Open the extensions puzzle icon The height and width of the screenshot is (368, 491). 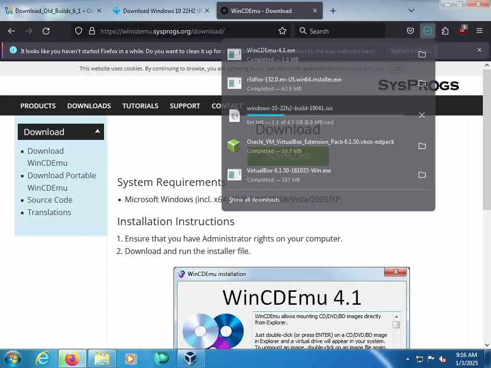(445, 31)
